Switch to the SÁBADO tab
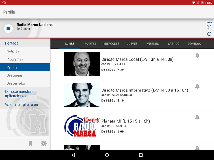The image size is (214, 160). [174, 44]
